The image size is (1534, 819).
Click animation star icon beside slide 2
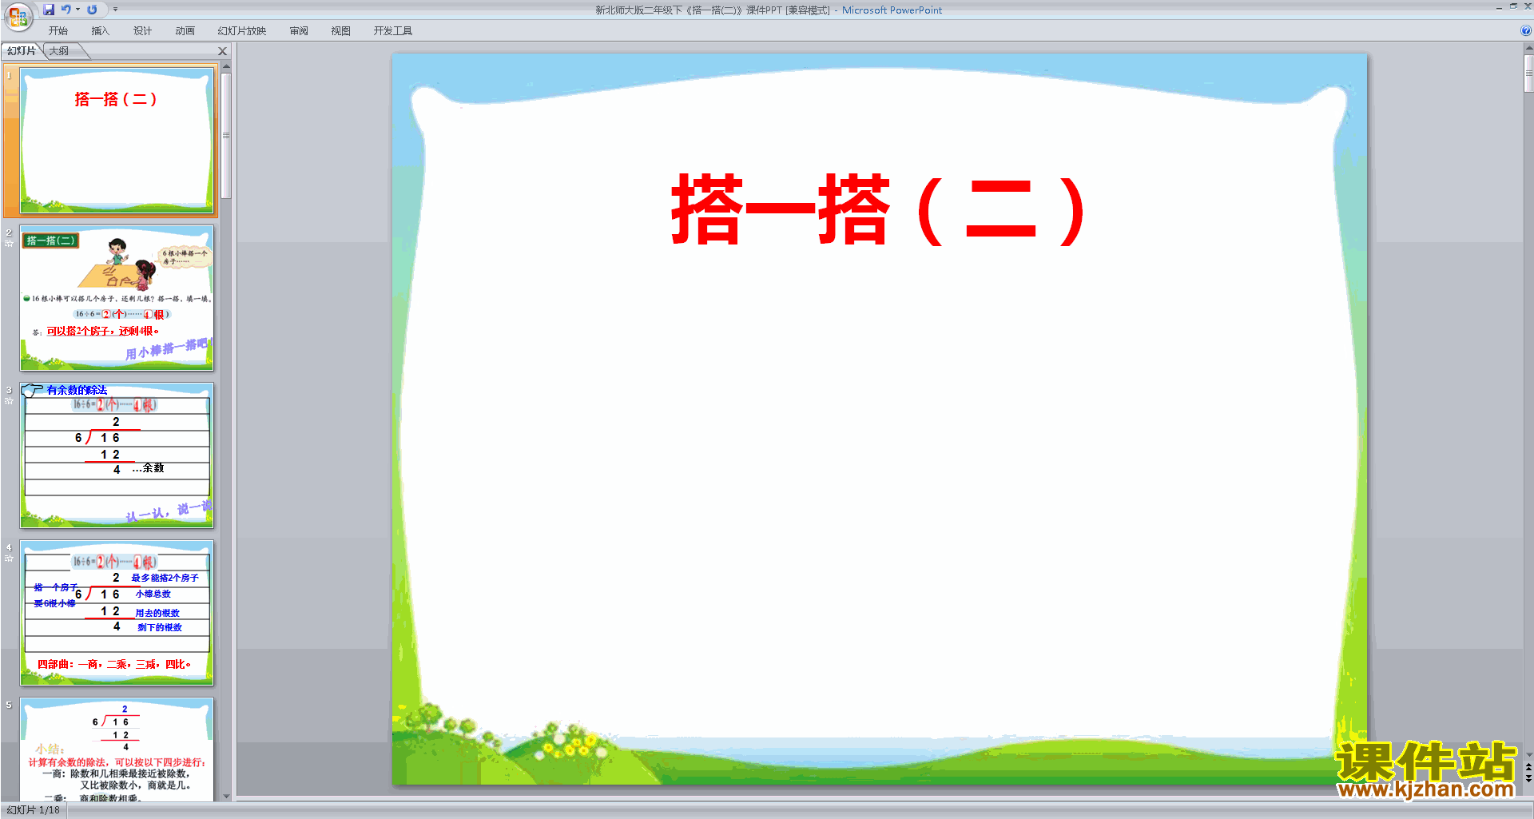(x=9, y=244)
